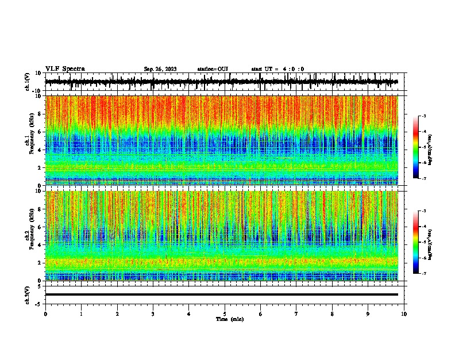Click the "-7" value on ch.1 color bar
The width and height of the screenshot is (455, 352).
coord(424,179)
